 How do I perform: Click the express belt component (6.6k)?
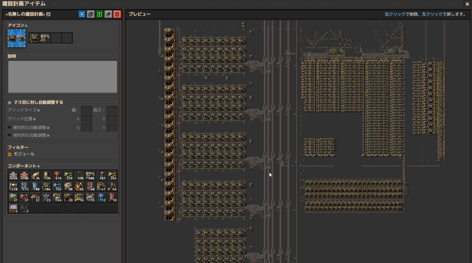(x=13, y=175)
